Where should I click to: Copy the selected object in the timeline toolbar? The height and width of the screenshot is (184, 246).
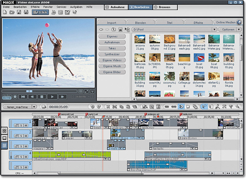121,107
